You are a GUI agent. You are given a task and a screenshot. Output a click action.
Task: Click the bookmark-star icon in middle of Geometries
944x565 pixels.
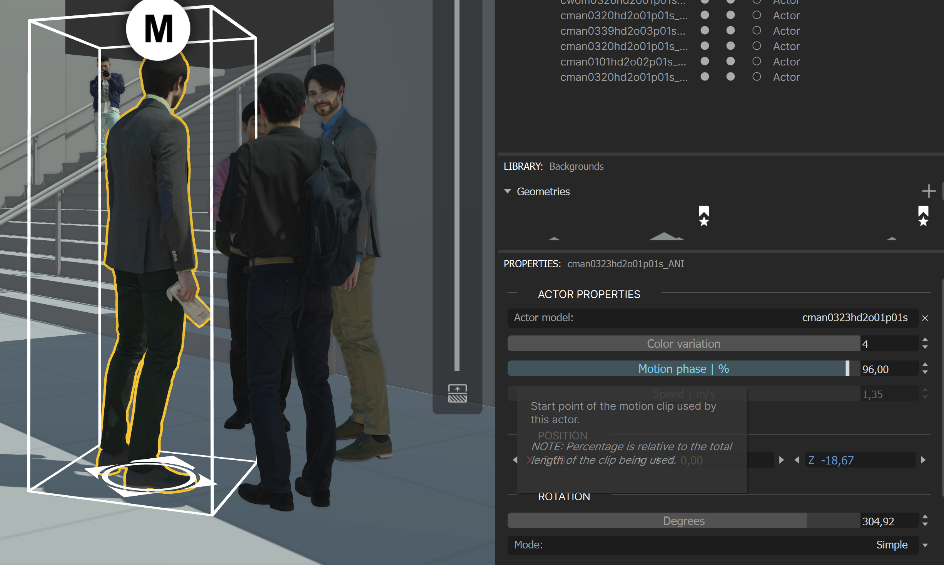tap(704, 216)
